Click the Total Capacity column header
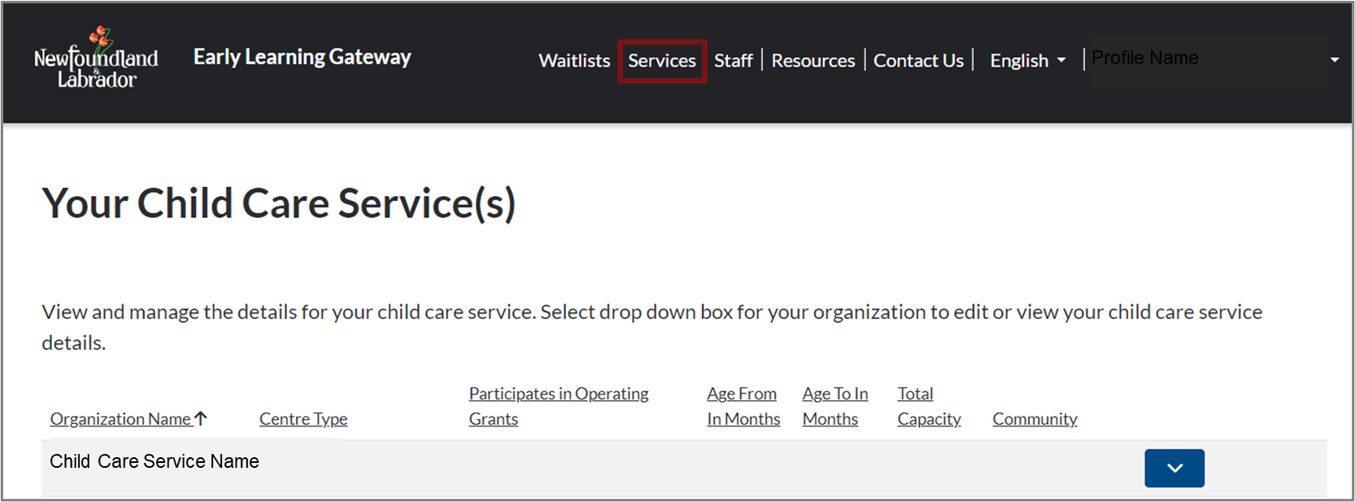Viewport: 1355px width, 502px height. coord(928,406)
